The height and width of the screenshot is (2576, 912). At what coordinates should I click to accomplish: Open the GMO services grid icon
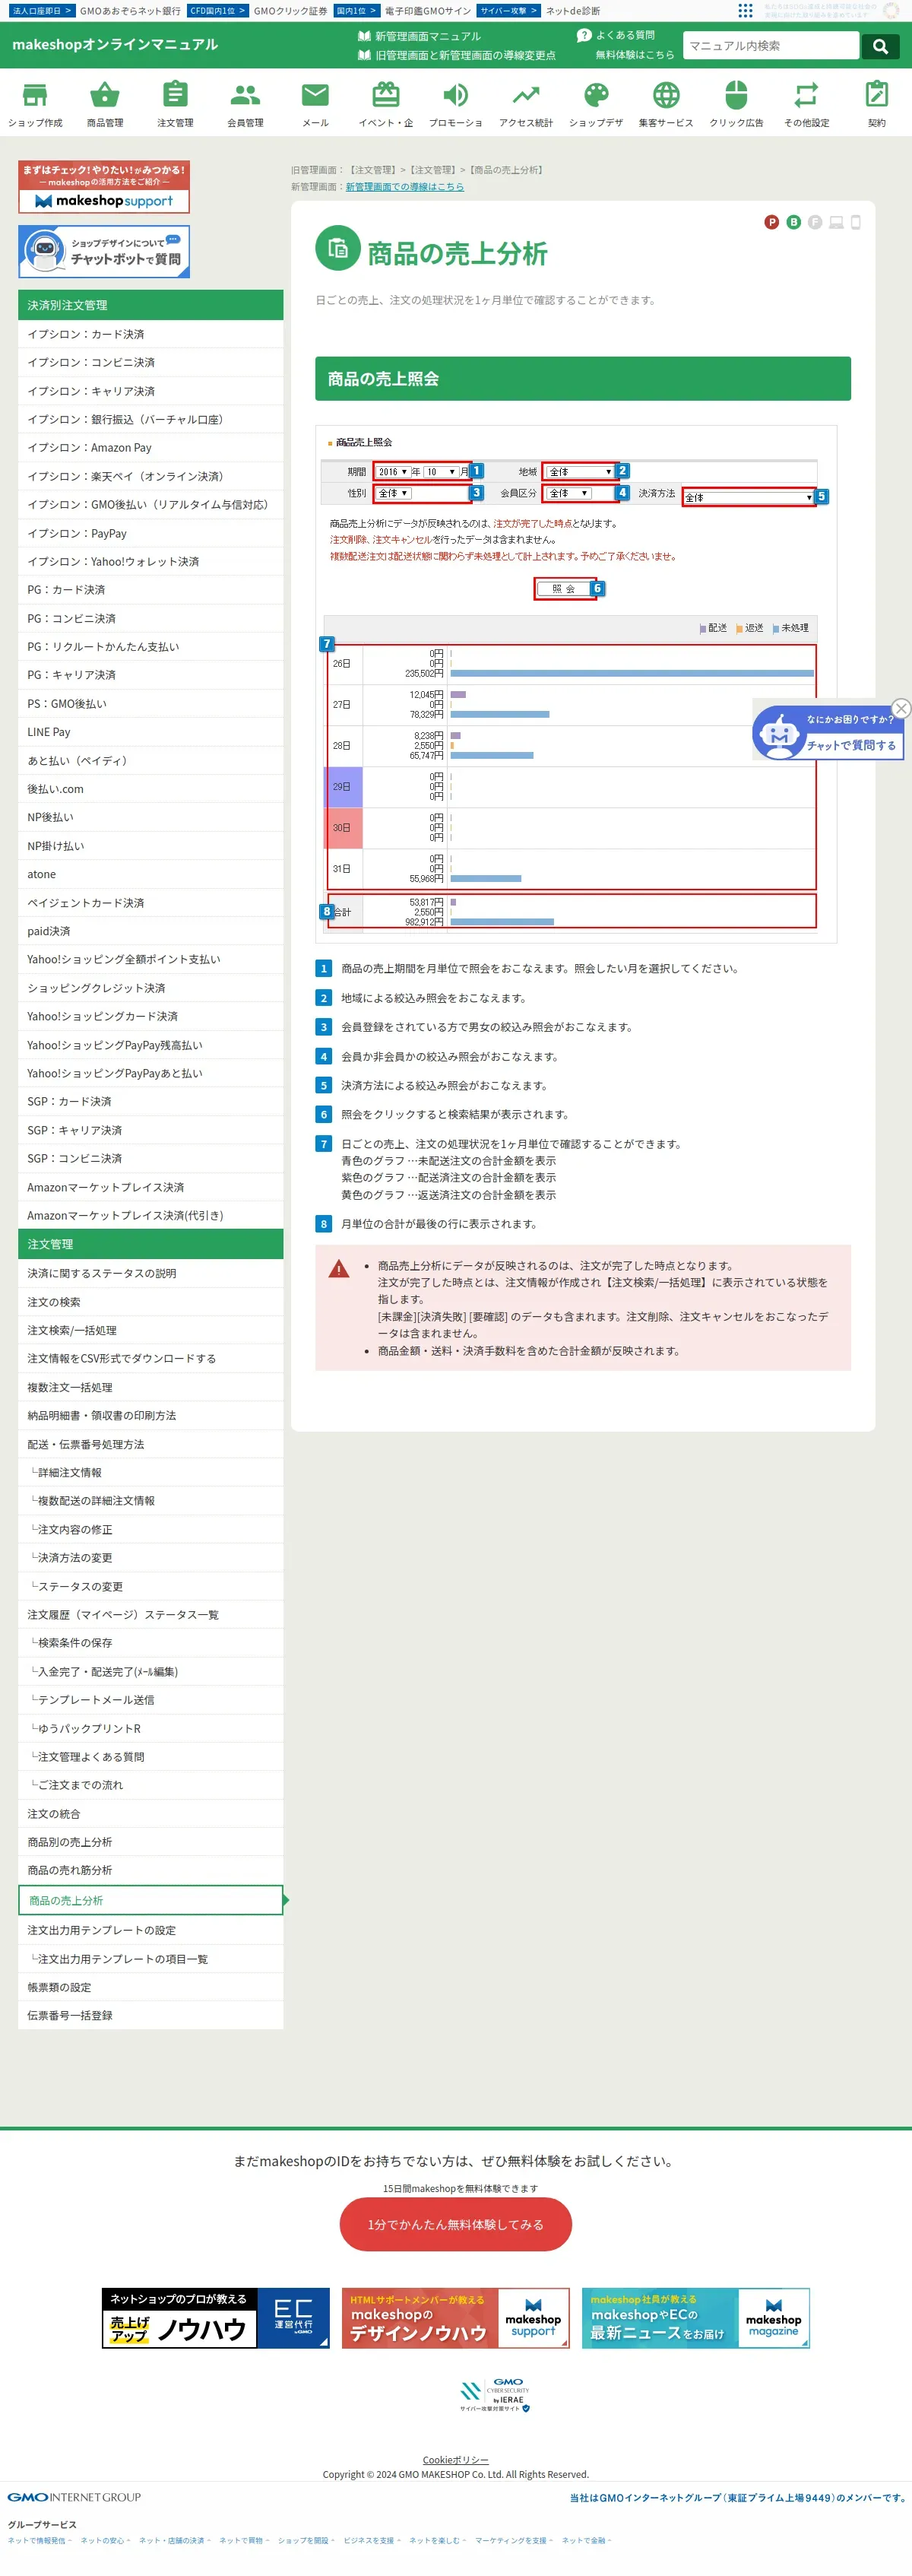tap(745, 10)
